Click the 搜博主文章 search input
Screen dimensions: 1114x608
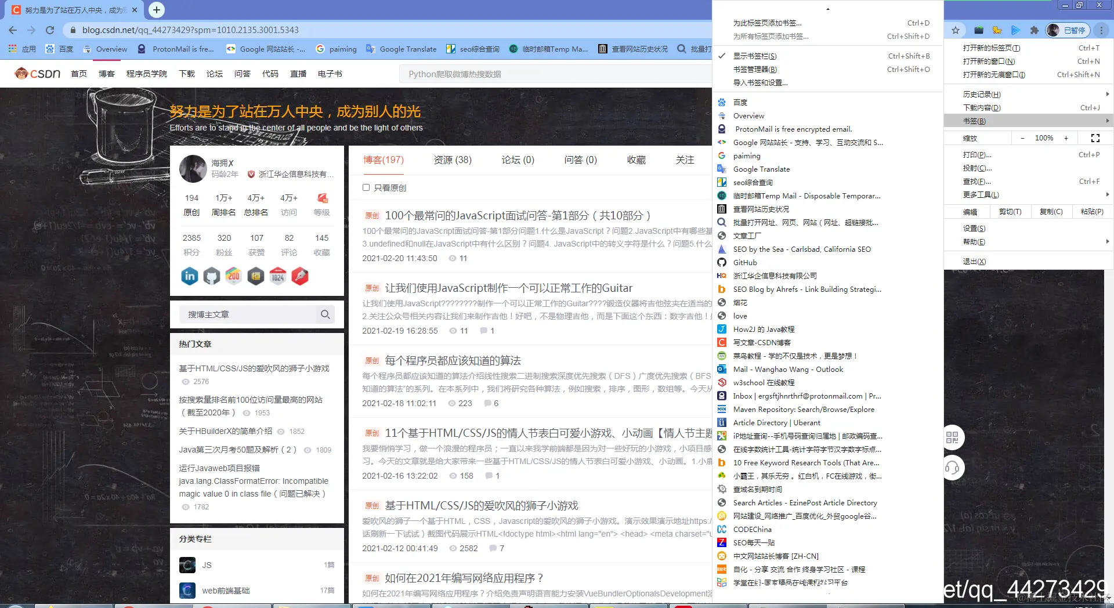tap(249, 314)
